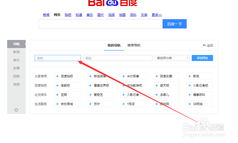The width and height of the screenshot is (238, 143).
Task: Click the plus icon next to 去哪儿
Action: pyautogui.click(x=157, y=95)
